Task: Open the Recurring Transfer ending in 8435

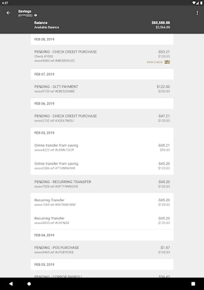Action: tap(102, 220)
